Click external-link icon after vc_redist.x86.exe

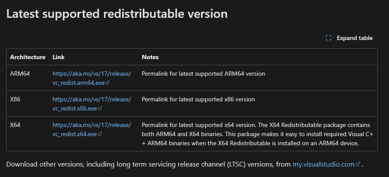(x=100, y=108)
